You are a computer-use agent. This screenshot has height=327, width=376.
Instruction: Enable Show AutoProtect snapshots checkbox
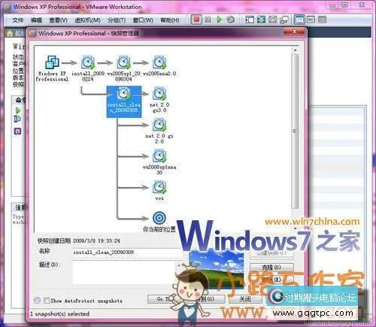tap(47, 301)
